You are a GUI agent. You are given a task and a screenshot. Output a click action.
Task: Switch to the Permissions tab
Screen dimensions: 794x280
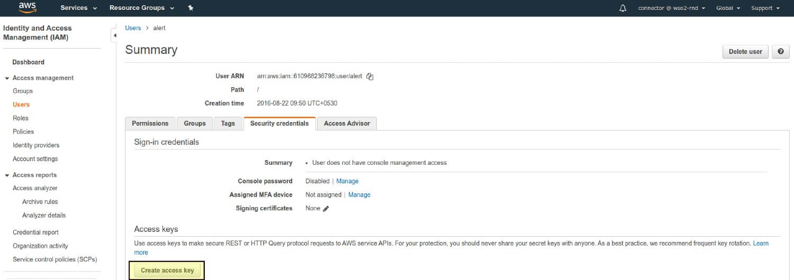tap(150, 123)
